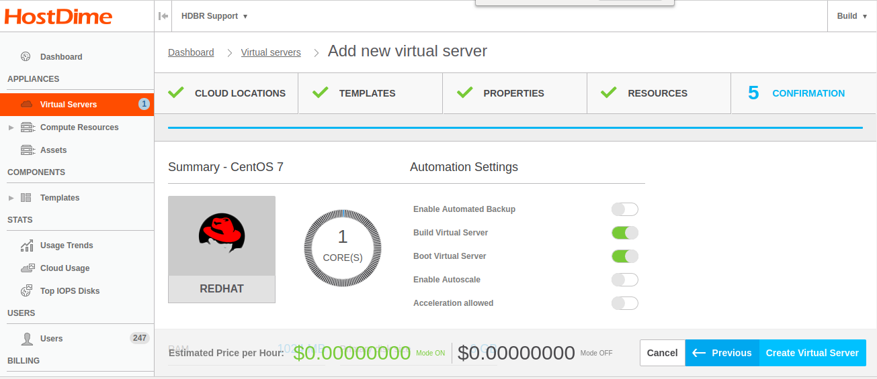The height and width of the screenshot is (379, 877).
Task: Click the Summary - CentOS 7 heading
Action: (x=226, y=167)
